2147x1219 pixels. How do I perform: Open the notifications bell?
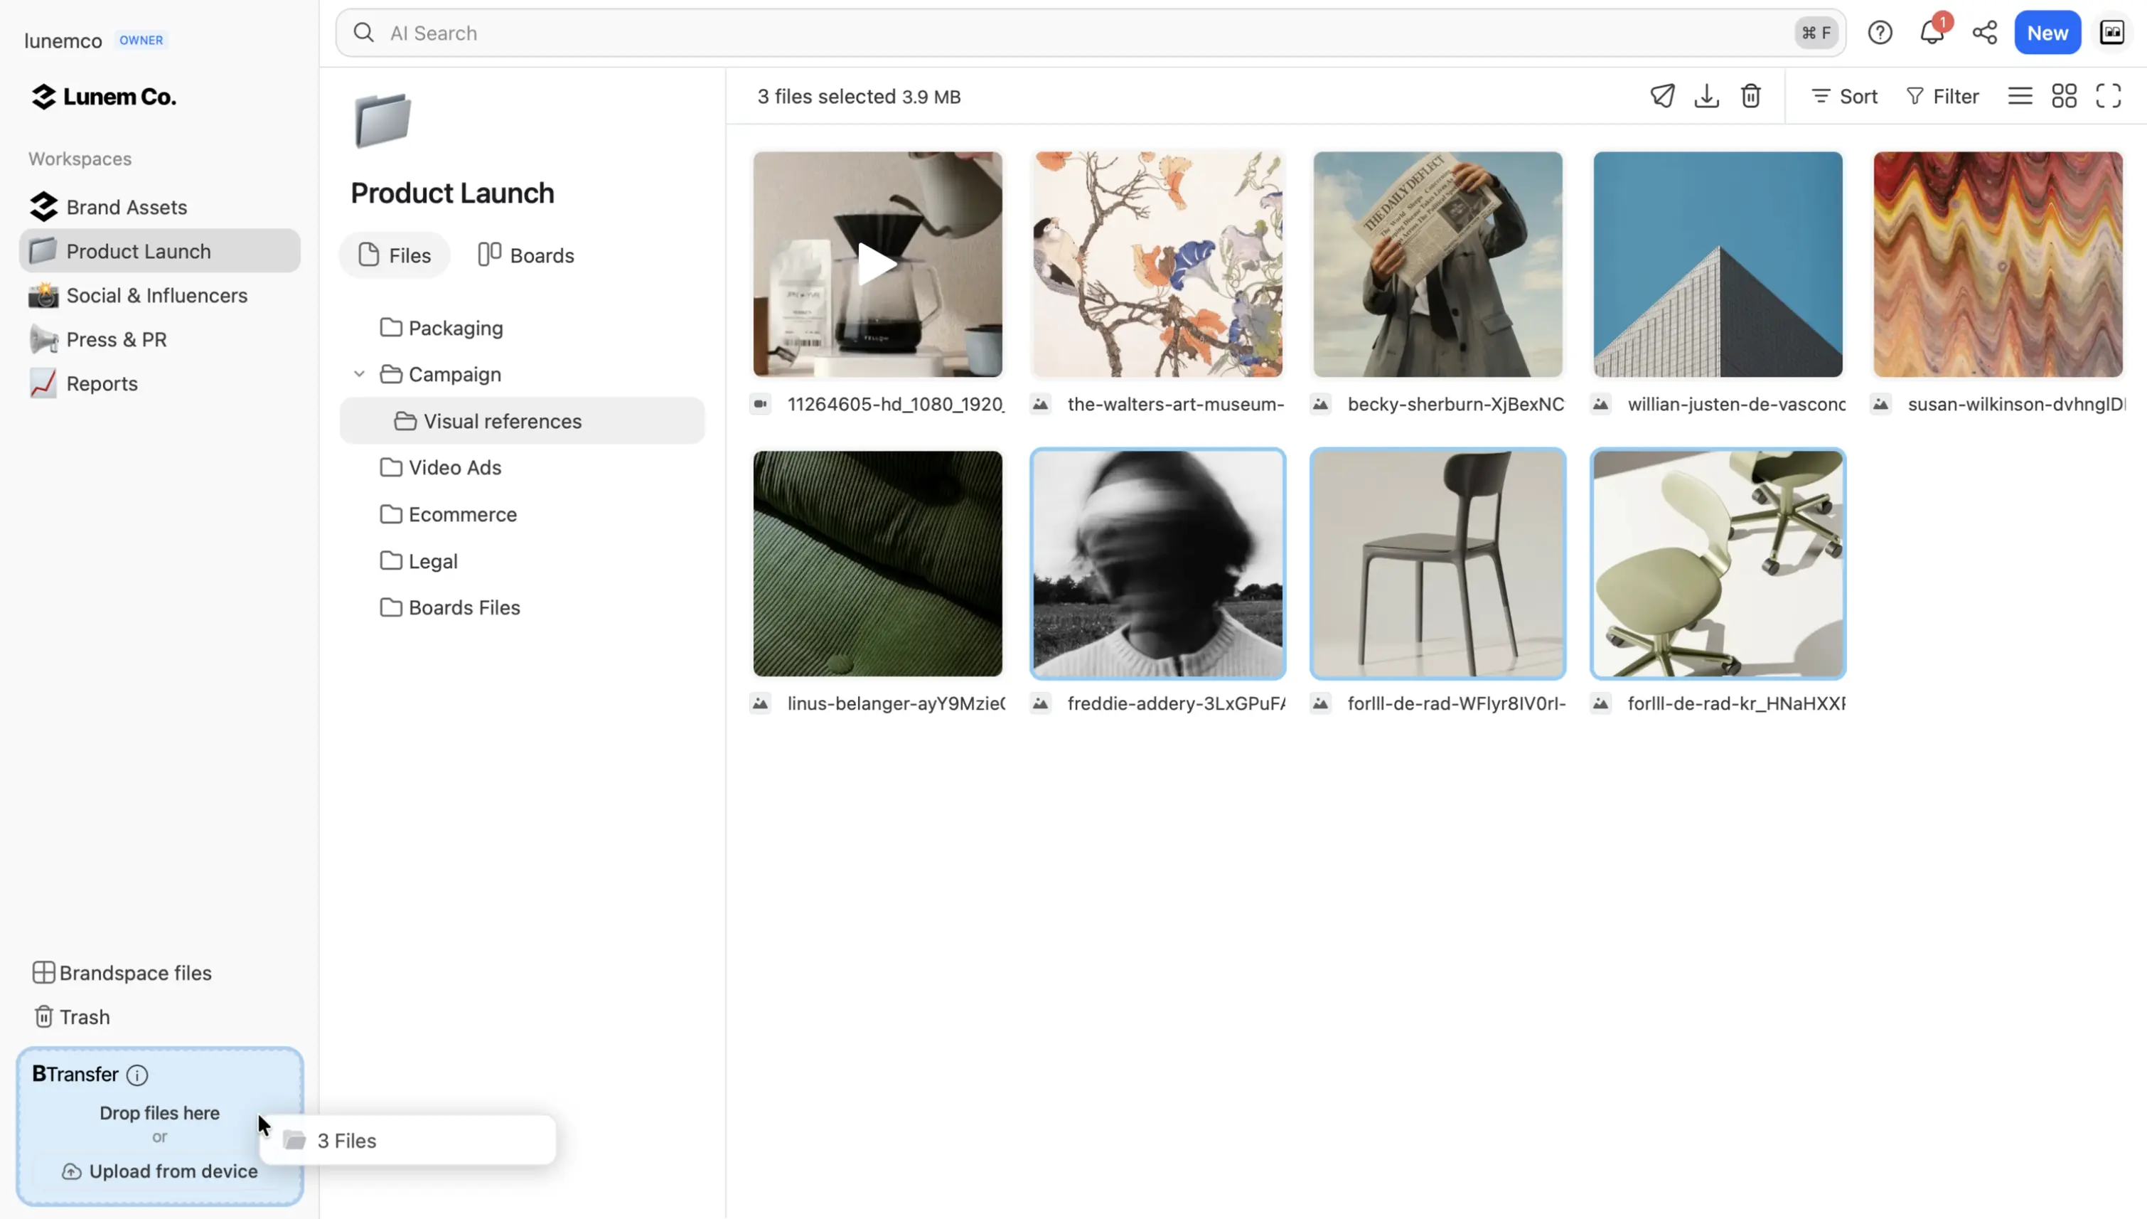tap(1931, 33)
